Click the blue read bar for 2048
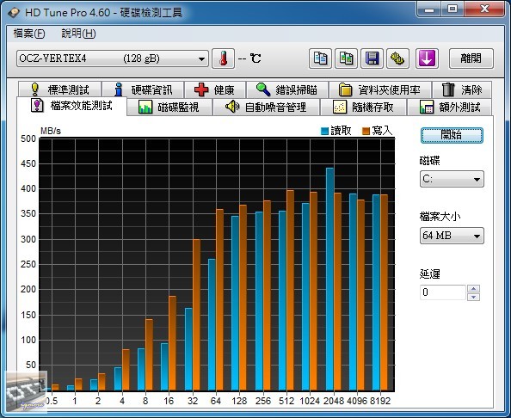511x418 pixels. (x=329, y=280)
